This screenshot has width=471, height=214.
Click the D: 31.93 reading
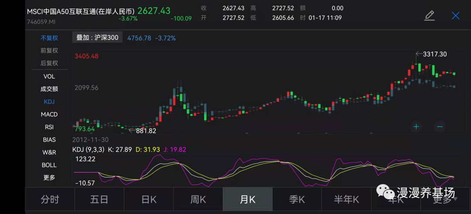tap(147, 149)
